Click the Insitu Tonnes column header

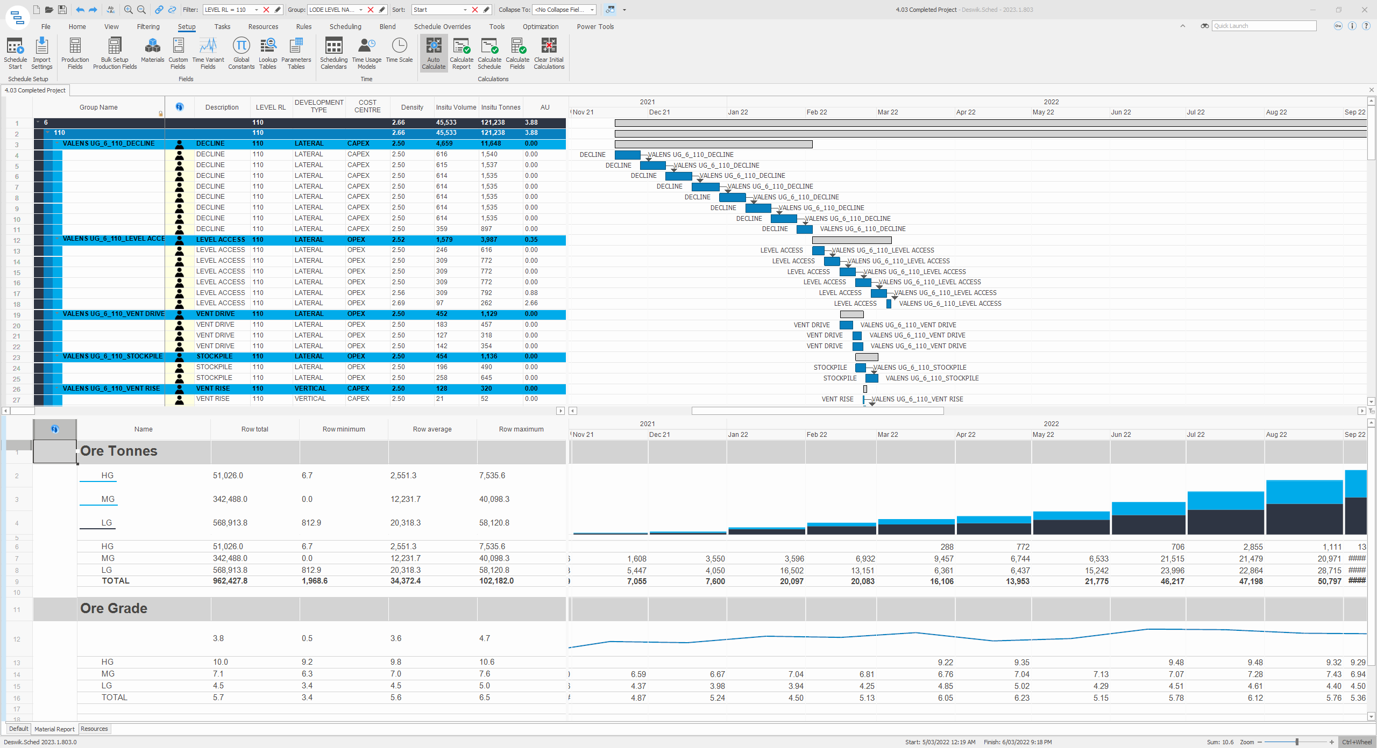pyautogui.click(x=501, y=107)
